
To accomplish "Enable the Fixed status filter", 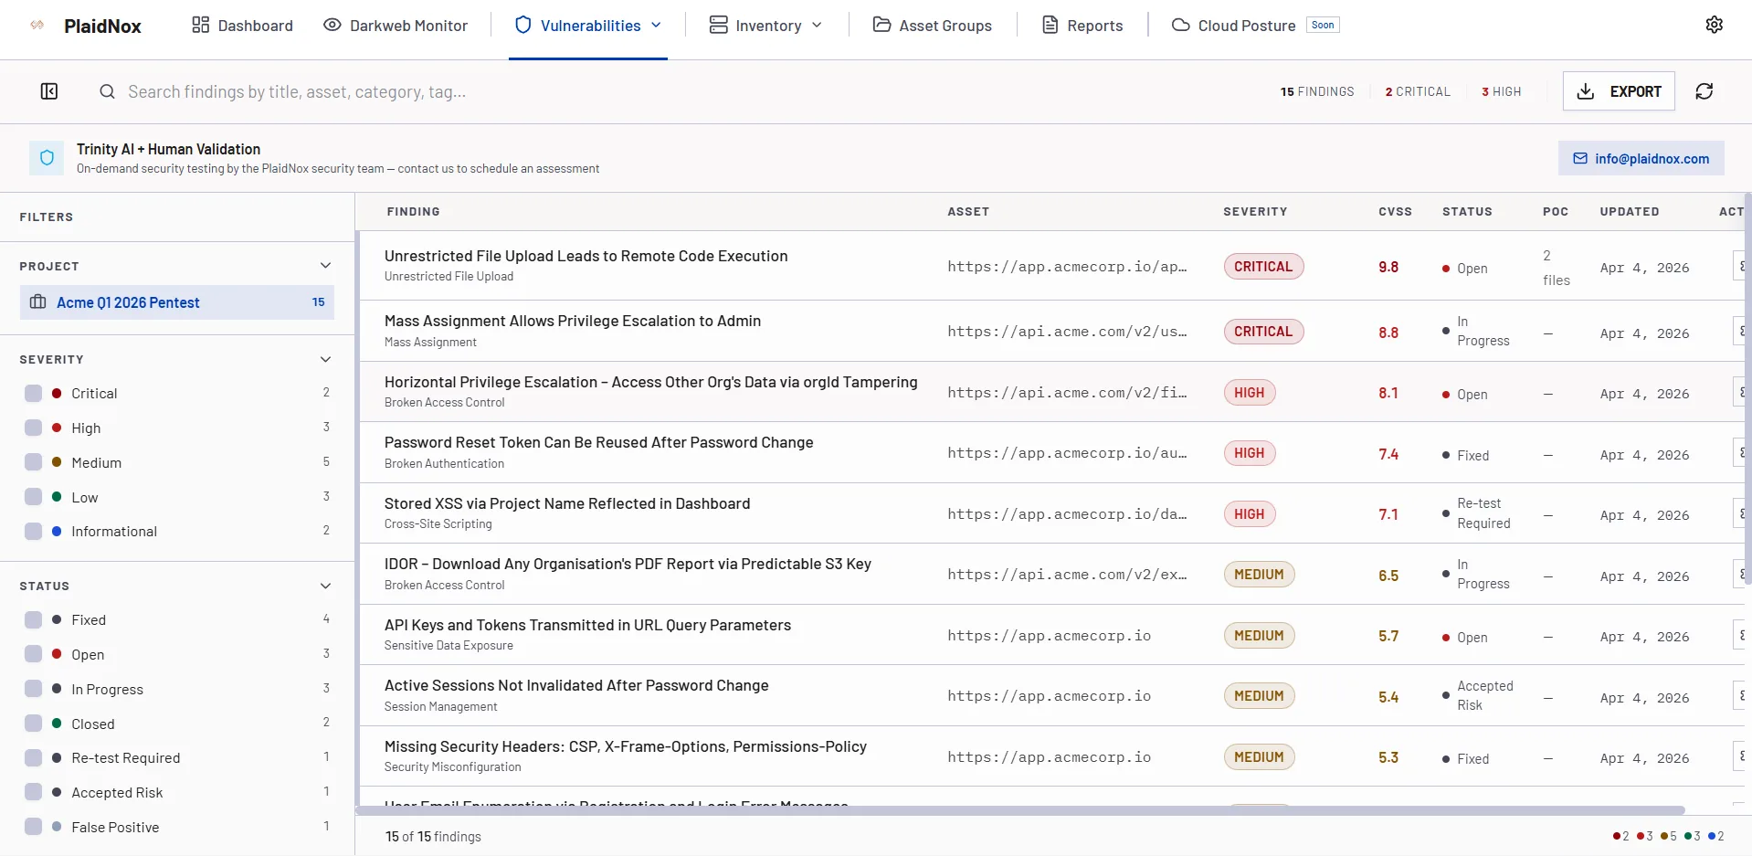I will [x=34, y=619].
